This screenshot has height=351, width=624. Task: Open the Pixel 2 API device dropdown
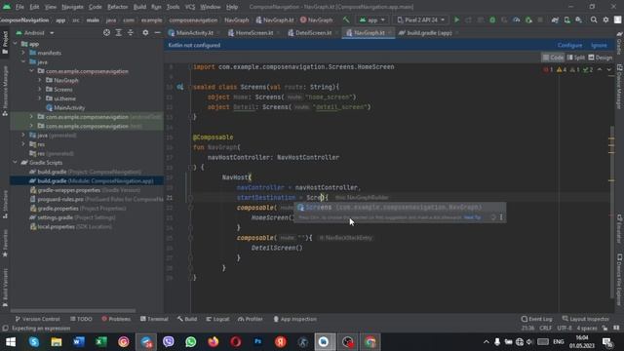point(421,19)
